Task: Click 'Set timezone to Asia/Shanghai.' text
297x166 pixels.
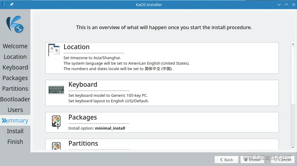Action: click(x=92, y=58)
